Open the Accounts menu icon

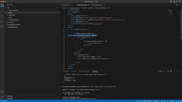[x=2, y=92]
